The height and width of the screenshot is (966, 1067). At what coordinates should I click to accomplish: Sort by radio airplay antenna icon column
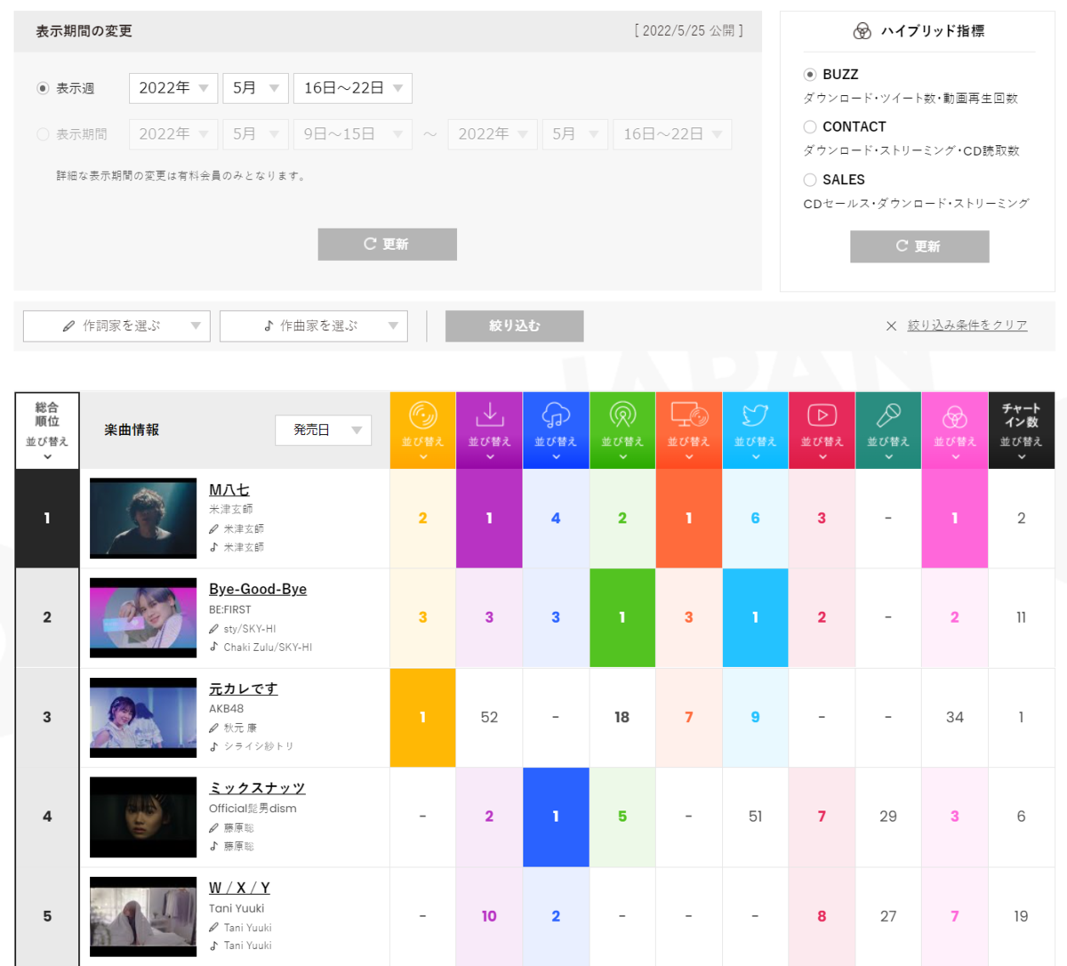tap(622, 431)
